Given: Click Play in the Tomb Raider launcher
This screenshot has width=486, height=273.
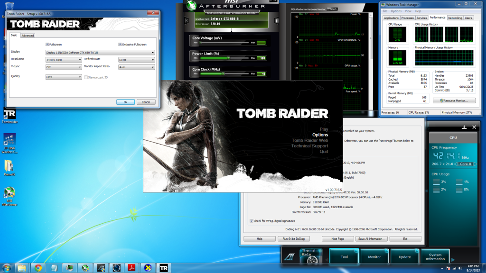Looking at the screenshot, I should (x=324, y=129).
